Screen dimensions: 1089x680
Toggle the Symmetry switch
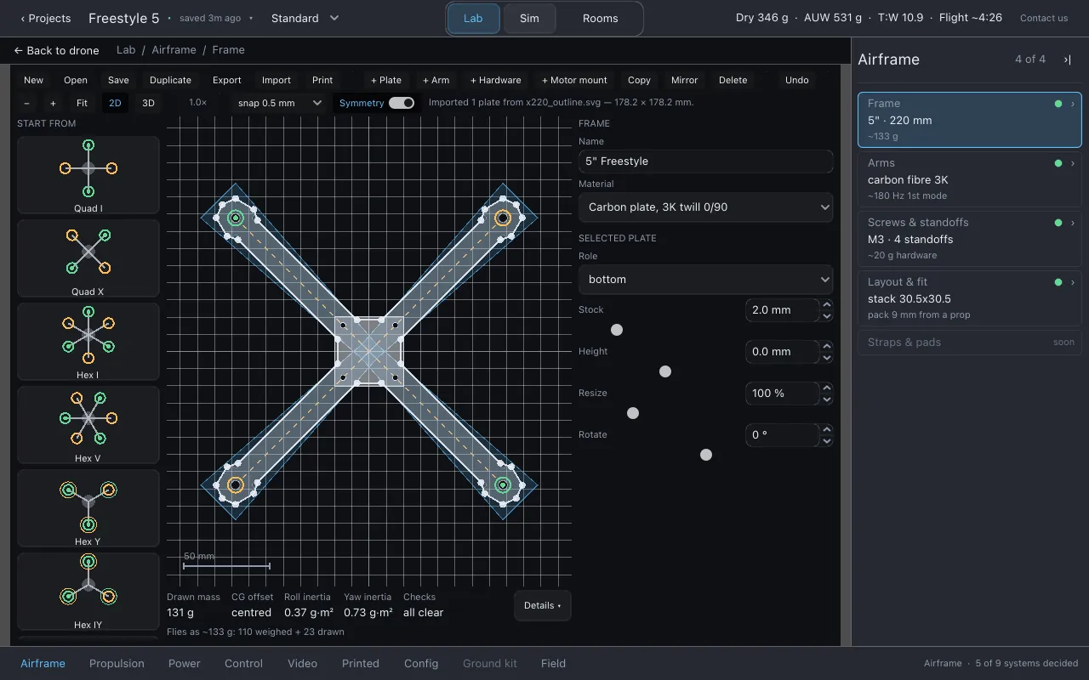pyautogui.click(x=402, y=103)
